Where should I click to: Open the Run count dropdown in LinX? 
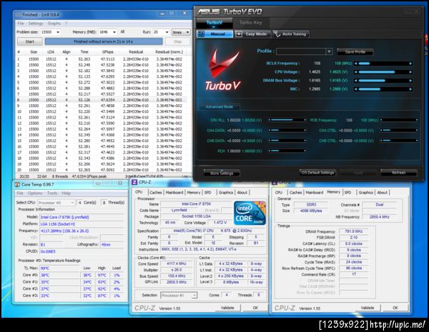tap(167, 32)
